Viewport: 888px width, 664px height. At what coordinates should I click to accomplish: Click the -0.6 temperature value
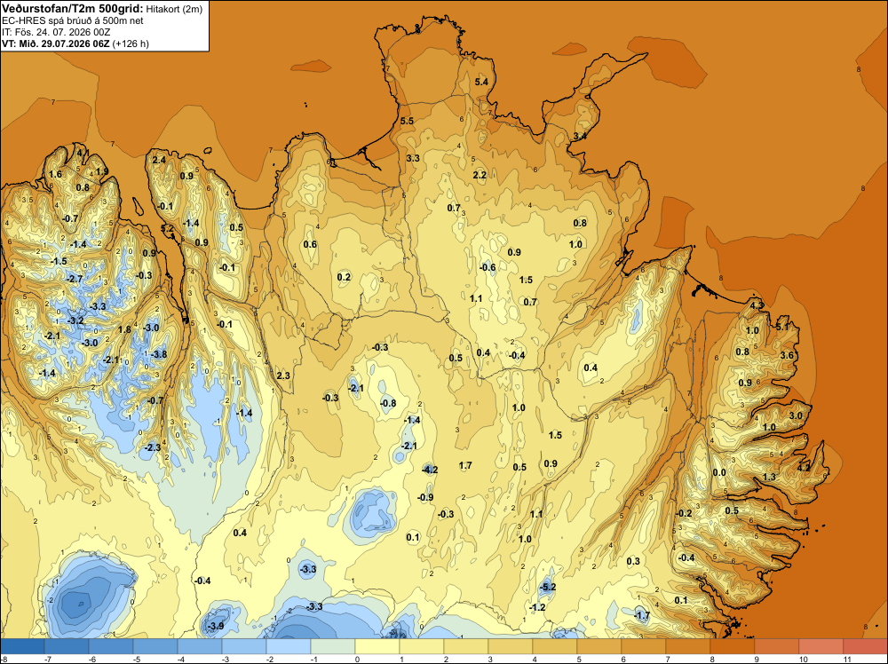coord(488,268)
